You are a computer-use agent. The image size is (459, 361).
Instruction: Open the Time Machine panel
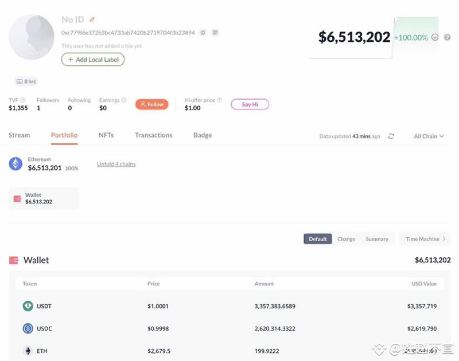point(425,239)
